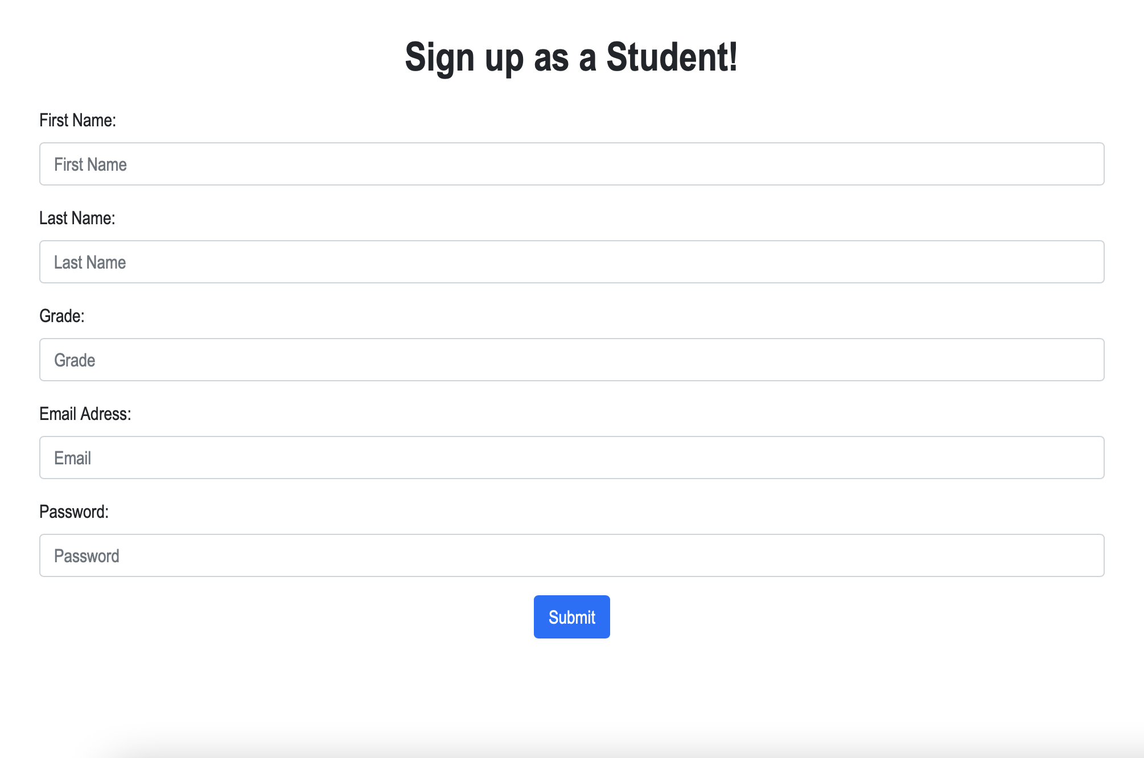Viewport: 1144px width, 758px height.
Task: Click the 'Grade:' label above the field
Action: click(61, 316)
